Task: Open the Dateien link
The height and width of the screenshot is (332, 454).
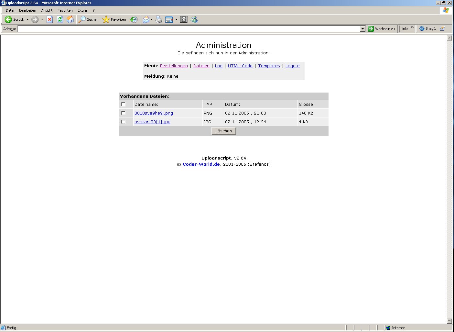Action: point(201,66)
